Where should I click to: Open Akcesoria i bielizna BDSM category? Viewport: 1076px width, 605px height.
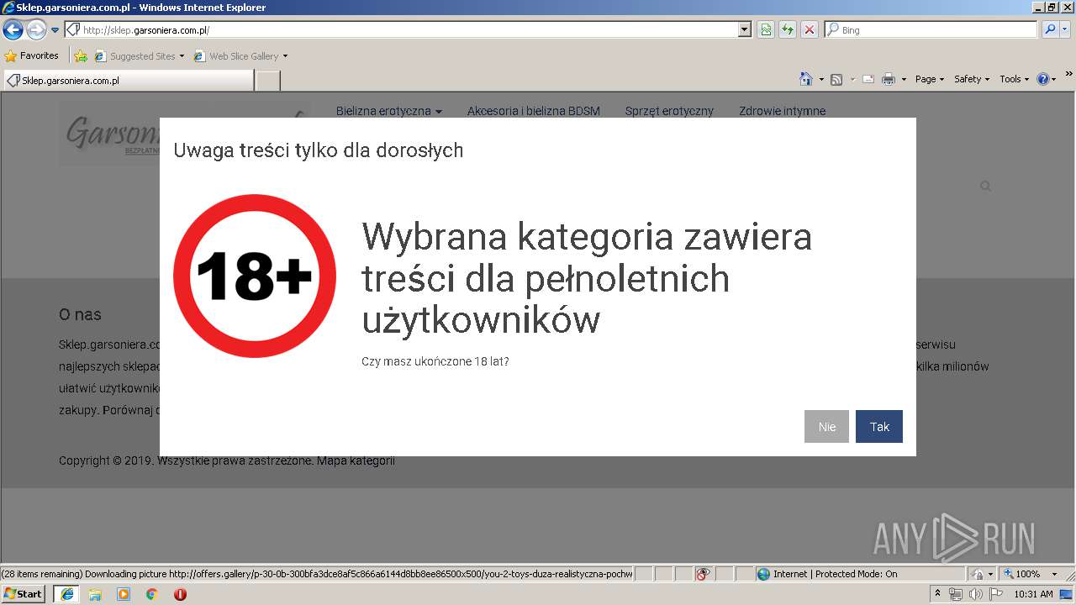[x=534, y=111]
